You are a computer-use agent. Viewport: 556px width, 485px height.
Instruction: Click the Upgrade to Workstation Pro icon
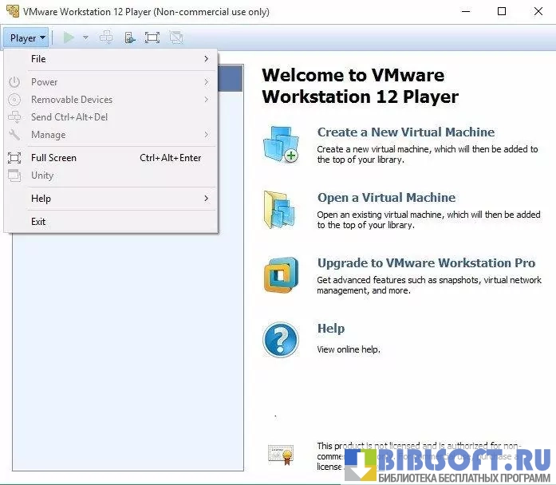tap(281, 275)
